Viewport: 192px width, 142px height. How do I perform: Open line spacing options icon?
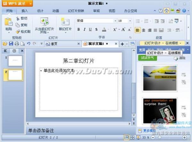(x=169, y=30)
